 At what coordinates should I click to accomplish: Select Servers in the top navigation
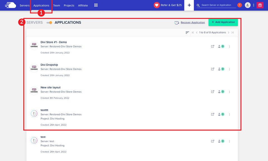(25, 6)
